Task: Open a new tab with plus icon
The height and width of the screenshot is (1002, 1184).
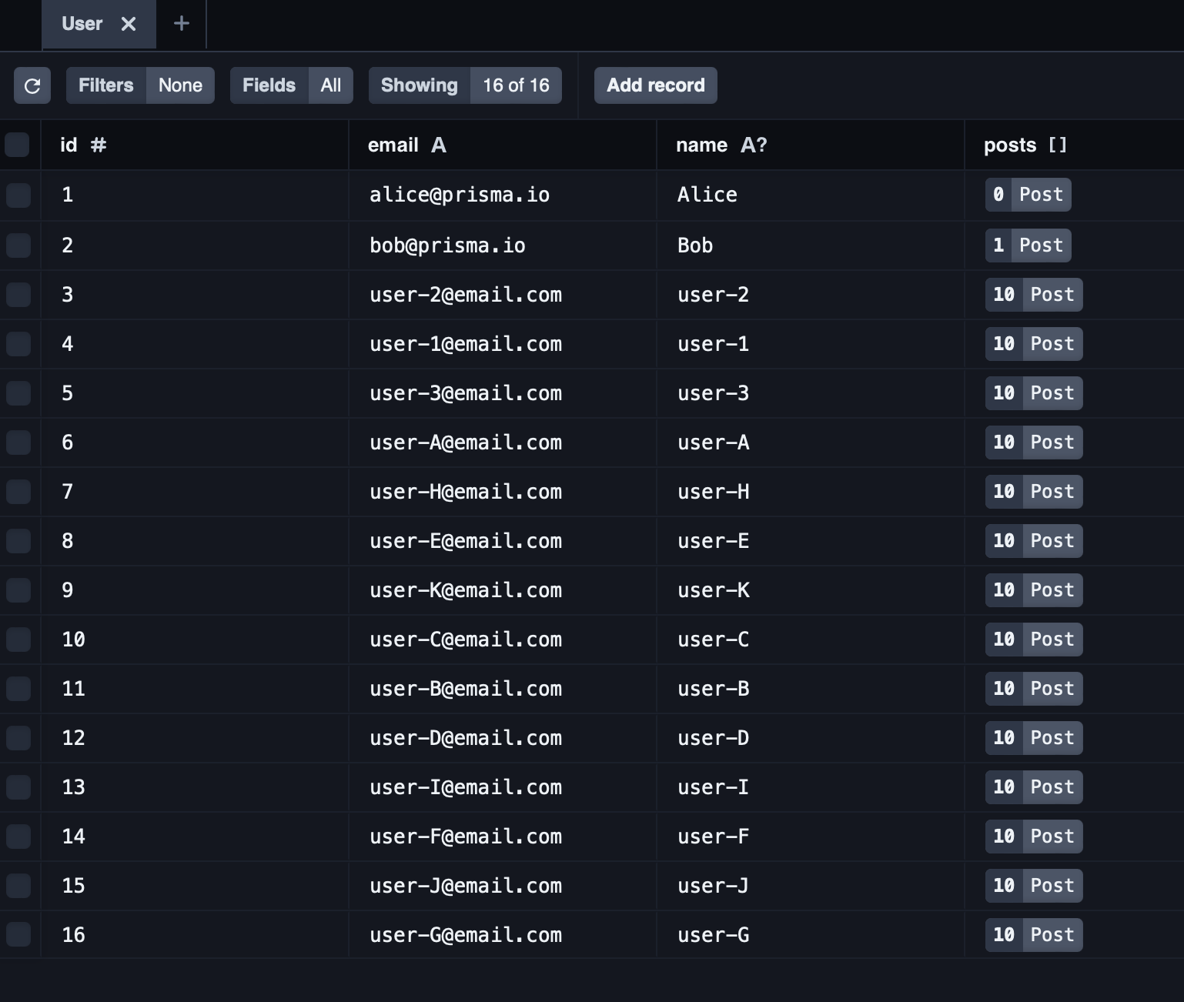Action: [x=182, y=24]
